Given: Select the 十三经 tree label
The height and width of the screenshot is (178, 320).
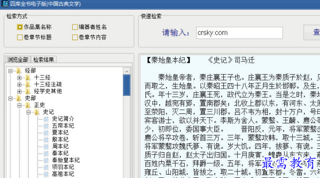Looking at the screenshot, I should click(x=42, y=78).
